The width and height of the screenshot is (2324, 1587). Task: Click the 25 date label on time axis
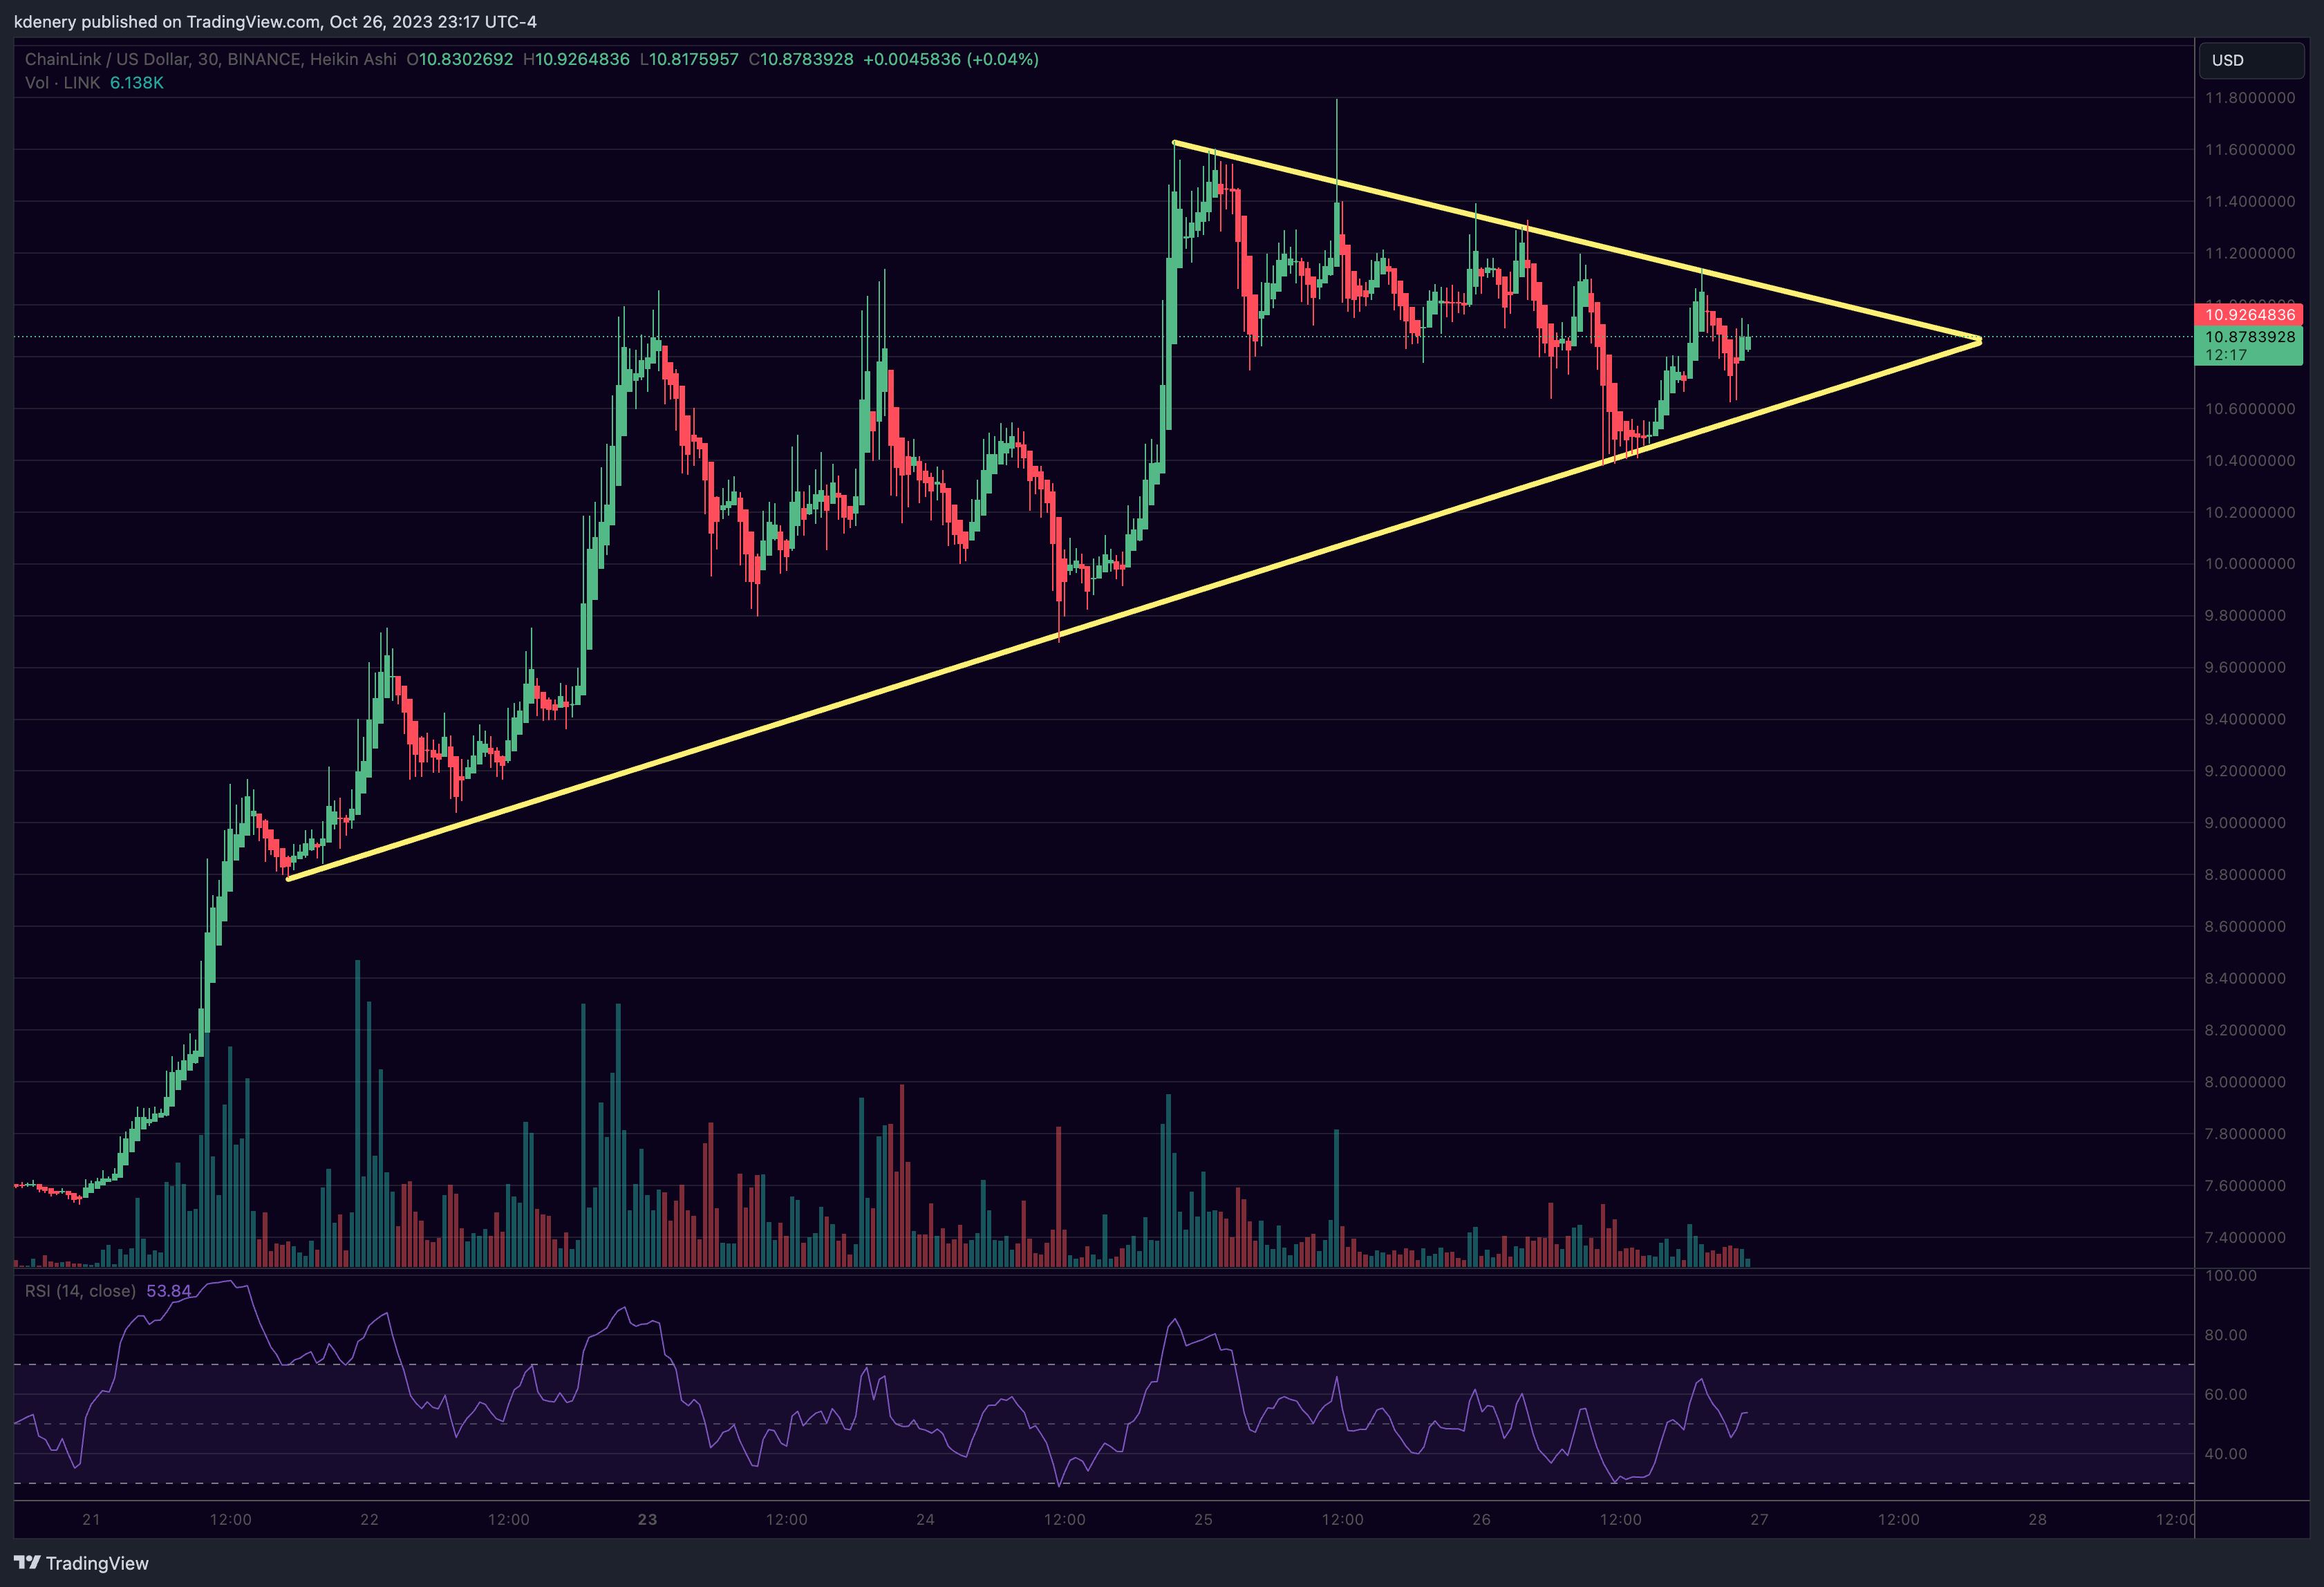(1203, 1519)
